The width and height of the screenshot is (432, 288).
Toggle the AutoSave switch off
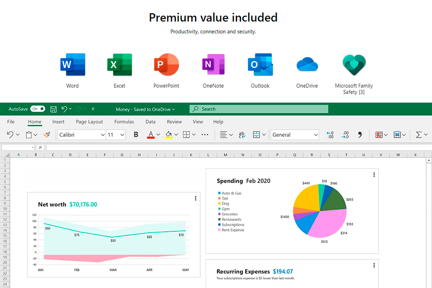(38, 109)
